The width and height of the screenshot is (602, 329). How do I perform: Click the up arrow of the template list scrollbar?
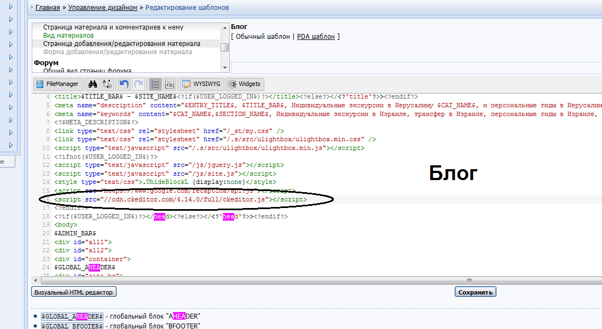click(x=225, y=27)
